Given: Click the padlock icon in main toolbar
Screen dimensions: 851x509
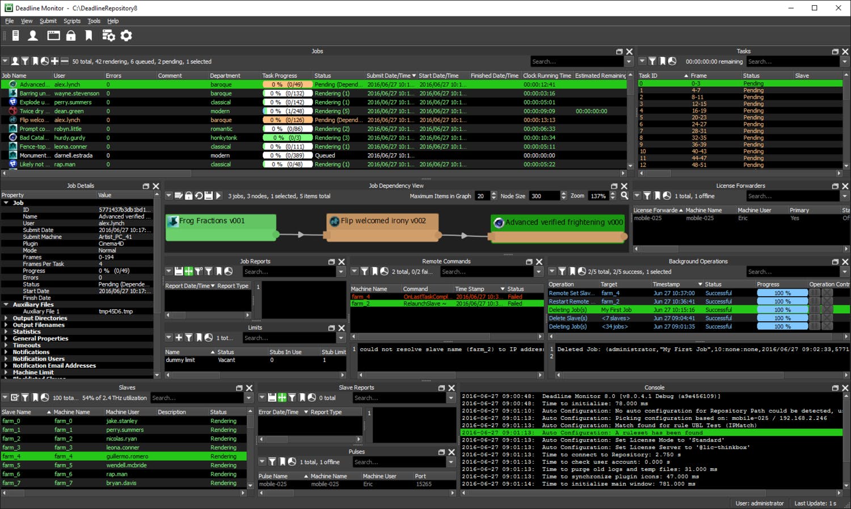Looking at the screenshot, I should pos(71,36).
